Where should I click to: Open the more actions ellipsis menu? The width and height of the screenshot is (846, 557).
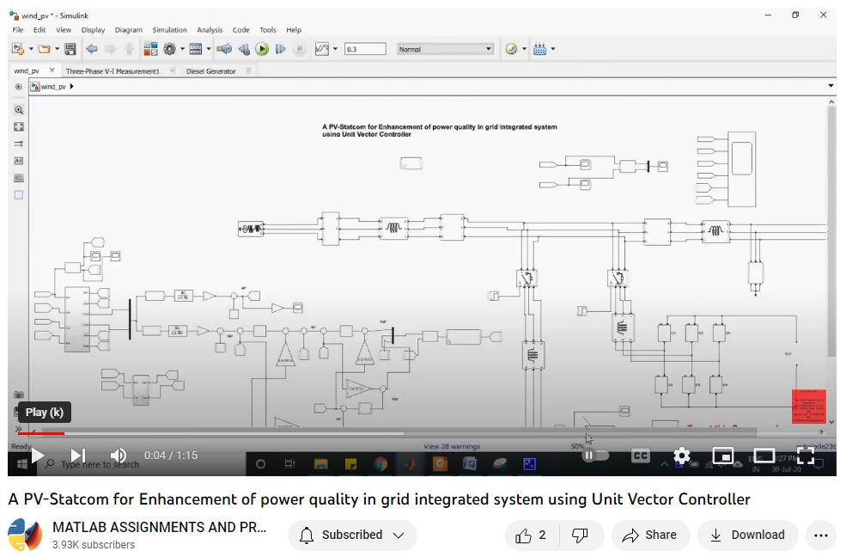click(x=821, y=536)
